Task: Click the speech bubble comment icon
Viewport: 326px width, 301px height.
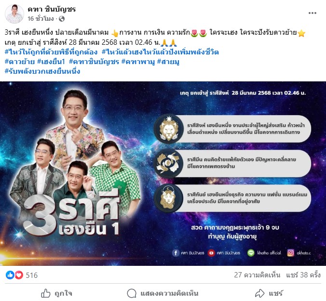Action: tap(132, 293)
